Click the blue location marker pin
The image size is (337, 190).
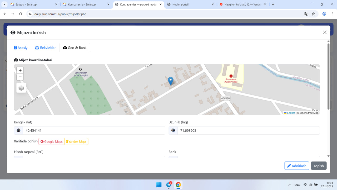tap(171, 81)
